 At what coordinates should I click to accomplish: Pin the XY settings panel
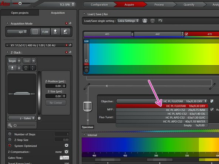(x=70, y=45)
